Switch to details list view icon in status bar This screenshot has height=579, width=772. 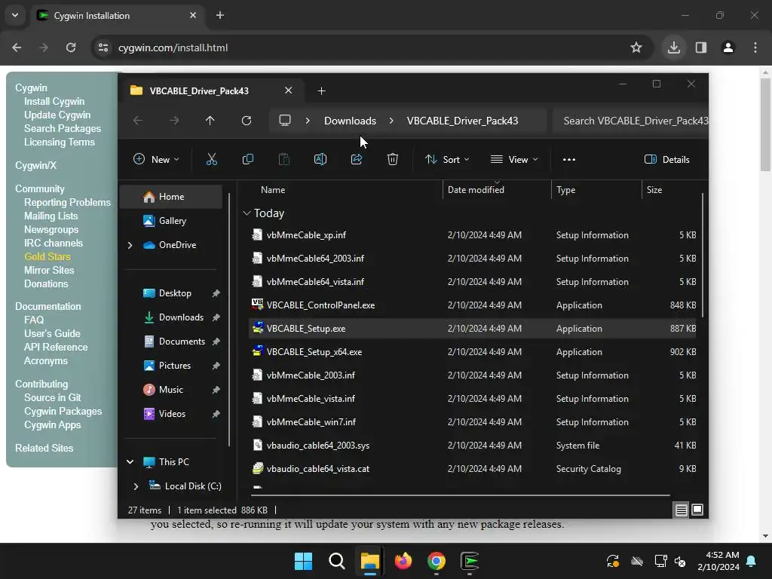[x=681, y=510]
